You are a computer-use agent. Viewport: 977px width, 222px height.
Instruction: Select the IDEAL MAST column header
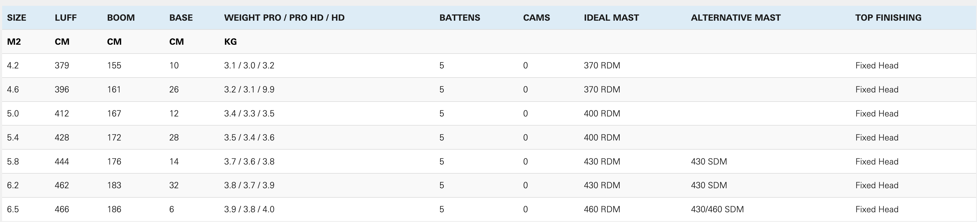click(x=611, y=18)
